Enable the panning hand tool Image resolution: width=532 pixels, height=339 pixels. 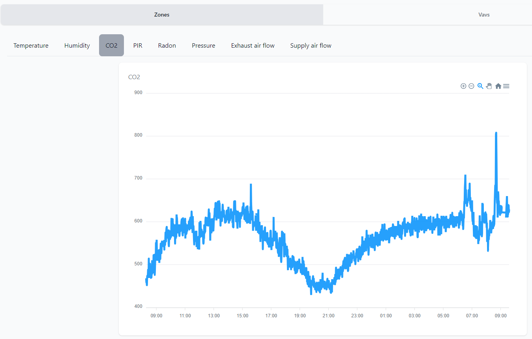489,86
